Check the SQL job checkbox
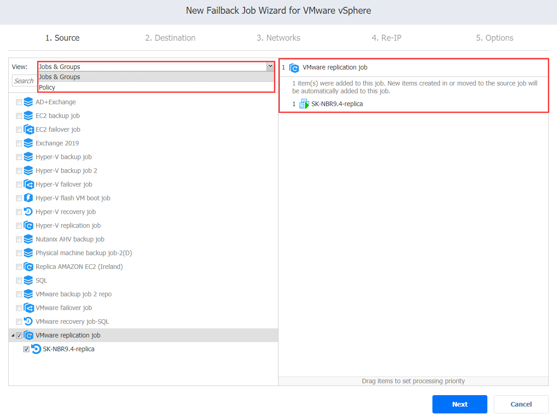Image resolution: width=557 pixels, height=418 pixels. click(x=19, y=280)
